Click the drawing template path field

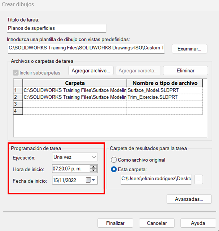click(x=86, y=48)
